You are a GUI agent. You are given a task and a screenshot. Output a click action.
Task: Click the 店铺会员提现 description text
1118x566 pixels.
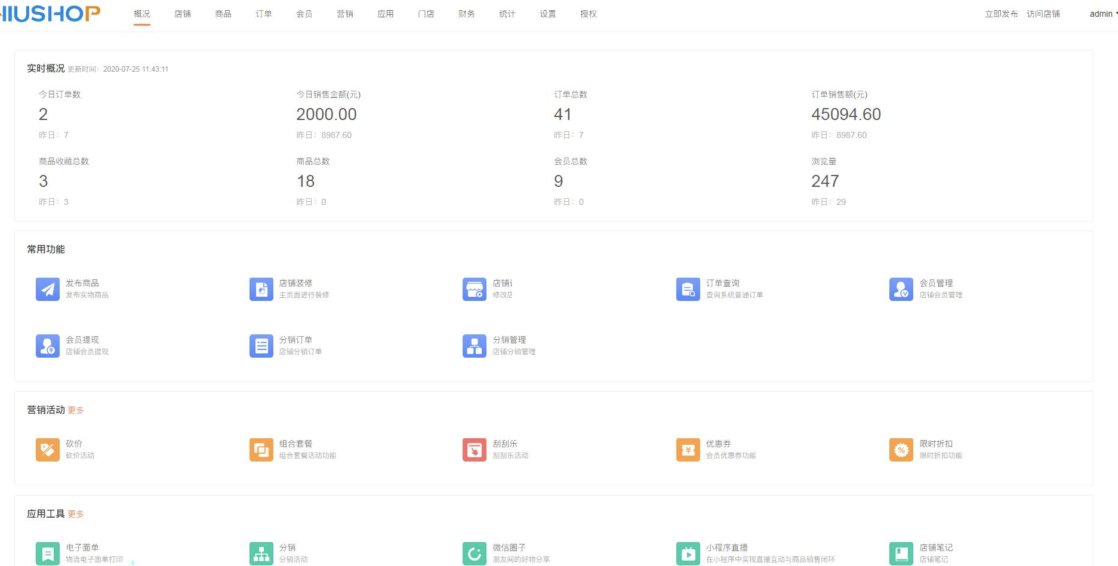tap(87, 352)
